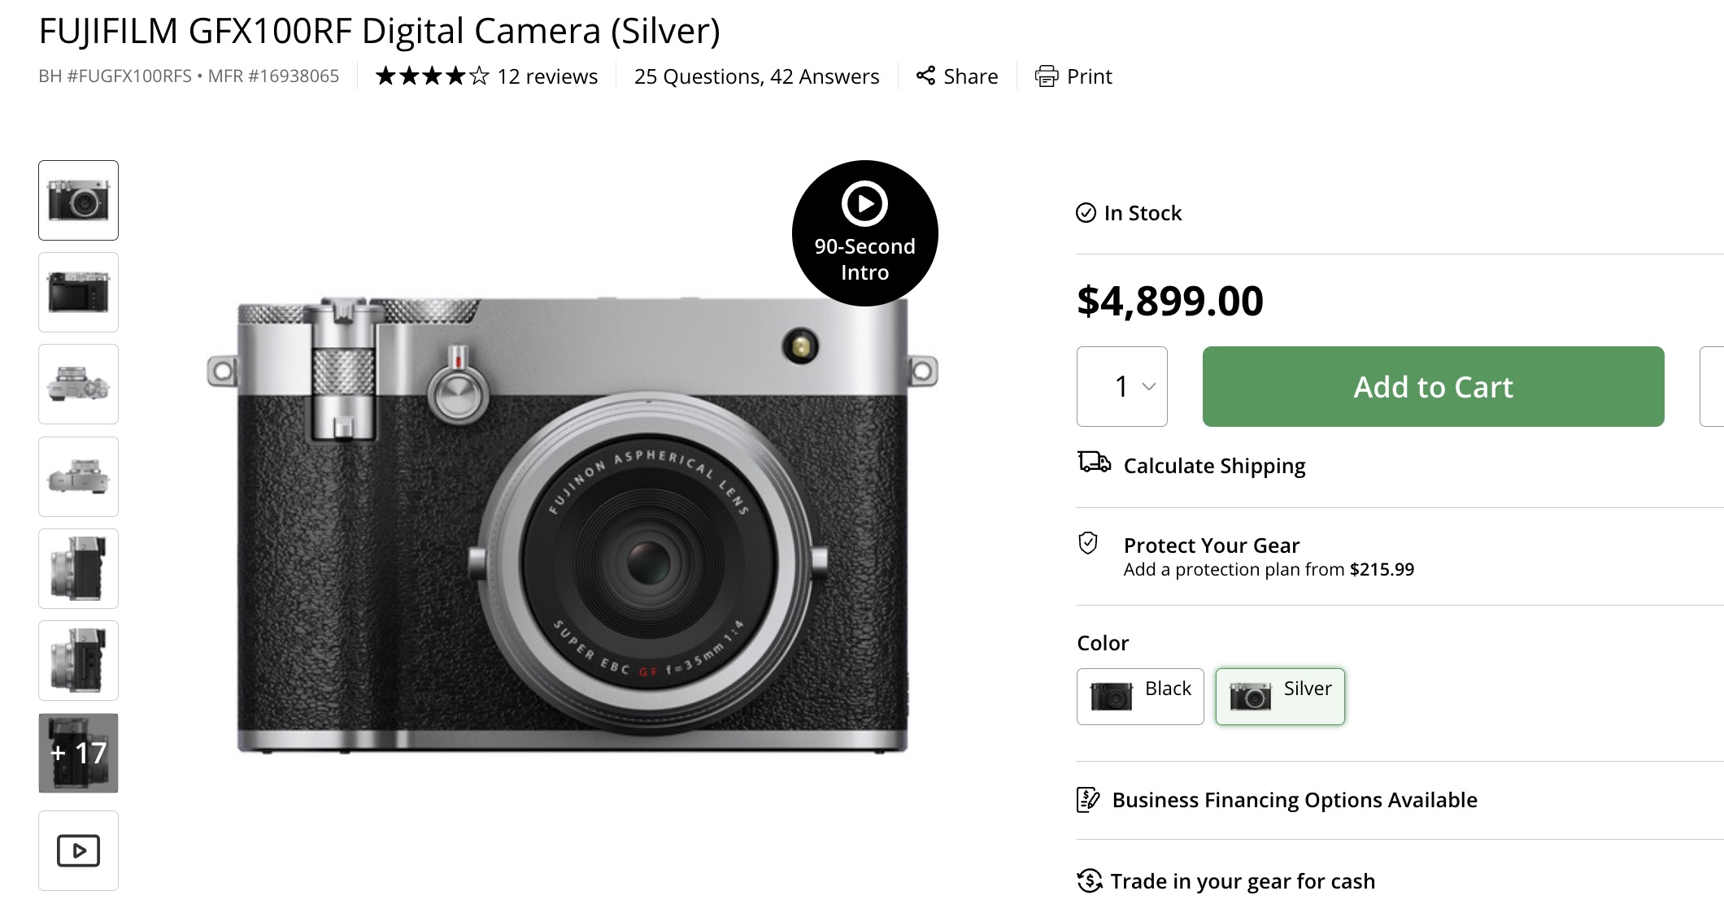Click Calculate Shipping
Screen dimensions: 1724x904
pyautogui.click(x=1214, y=465)
